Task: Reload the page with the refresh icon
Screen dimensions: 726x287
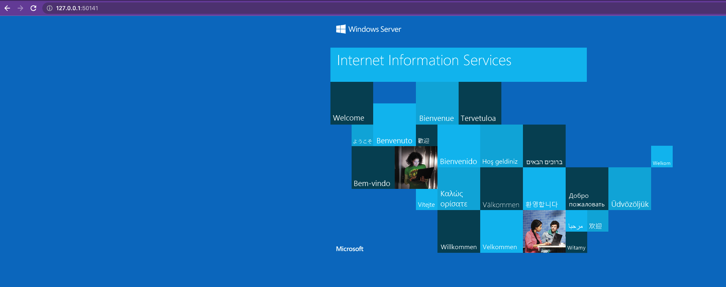Action: point(33,8)
